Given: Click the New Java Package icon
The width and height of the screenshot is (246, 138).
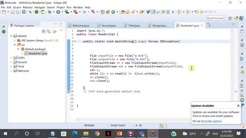Looking at the screenshot, I should [x=108, y=12].
